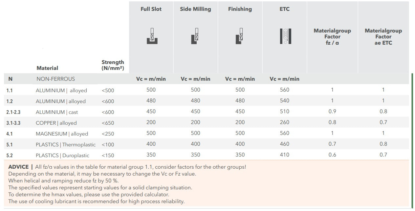The height and width of the screenshot is (211, 415).
Task: Select the Plastics Thermoplastic row
Action: click(207, 144)
